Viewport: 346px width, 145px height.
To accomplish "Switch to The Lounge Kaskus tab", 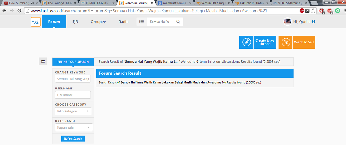I will tap(59, 3).
